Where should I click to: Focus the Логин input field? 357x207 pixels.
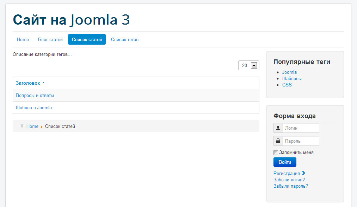tap(301, 128)
